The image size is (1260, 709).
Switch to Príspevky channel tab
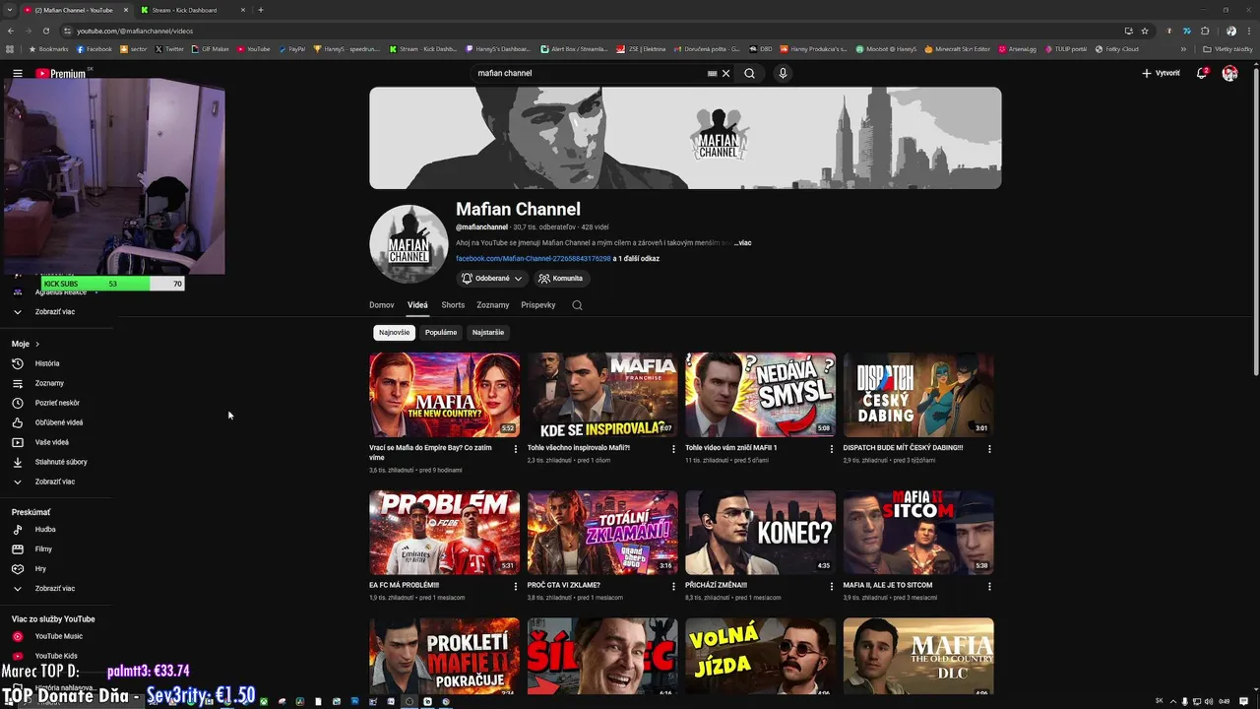pyautogui.click(x=538, y=305)
